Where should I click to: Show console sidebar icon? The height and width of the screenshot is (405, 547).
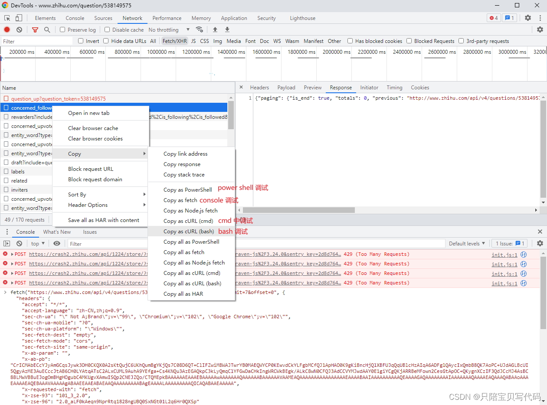(7, 243)
